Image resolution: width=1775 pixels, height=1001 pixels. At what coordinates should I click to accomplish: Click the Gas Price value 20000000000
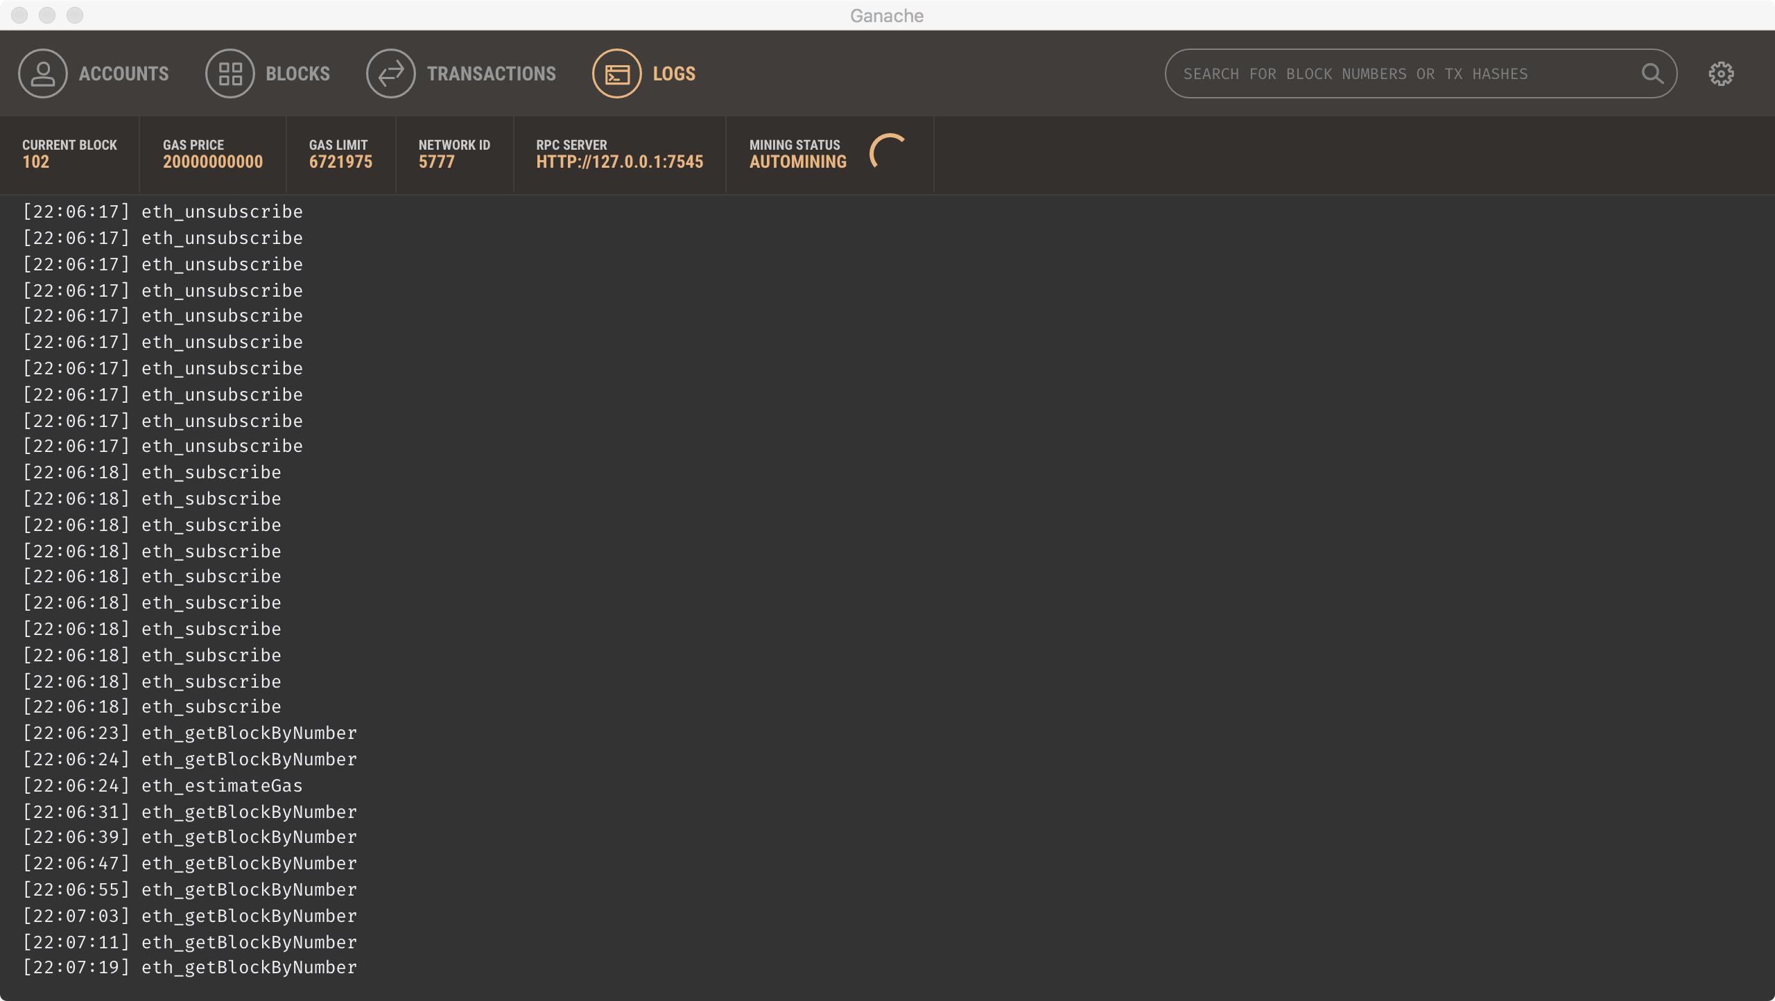pos(213,162)
